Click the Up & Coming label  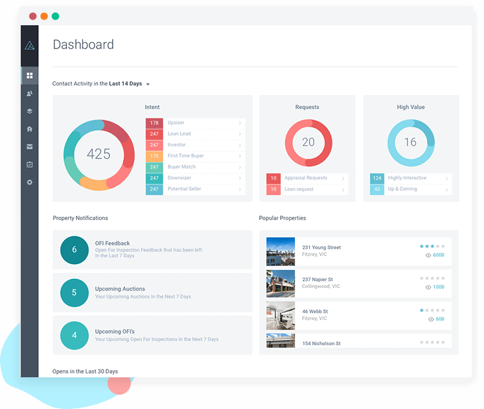[402, 188]
